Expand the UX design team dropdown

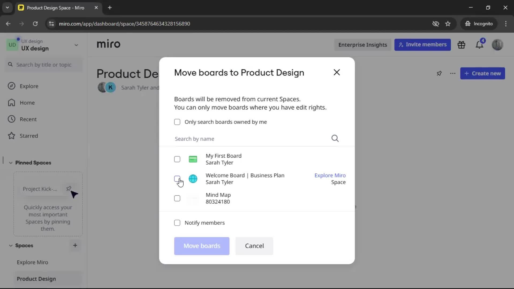76,45
